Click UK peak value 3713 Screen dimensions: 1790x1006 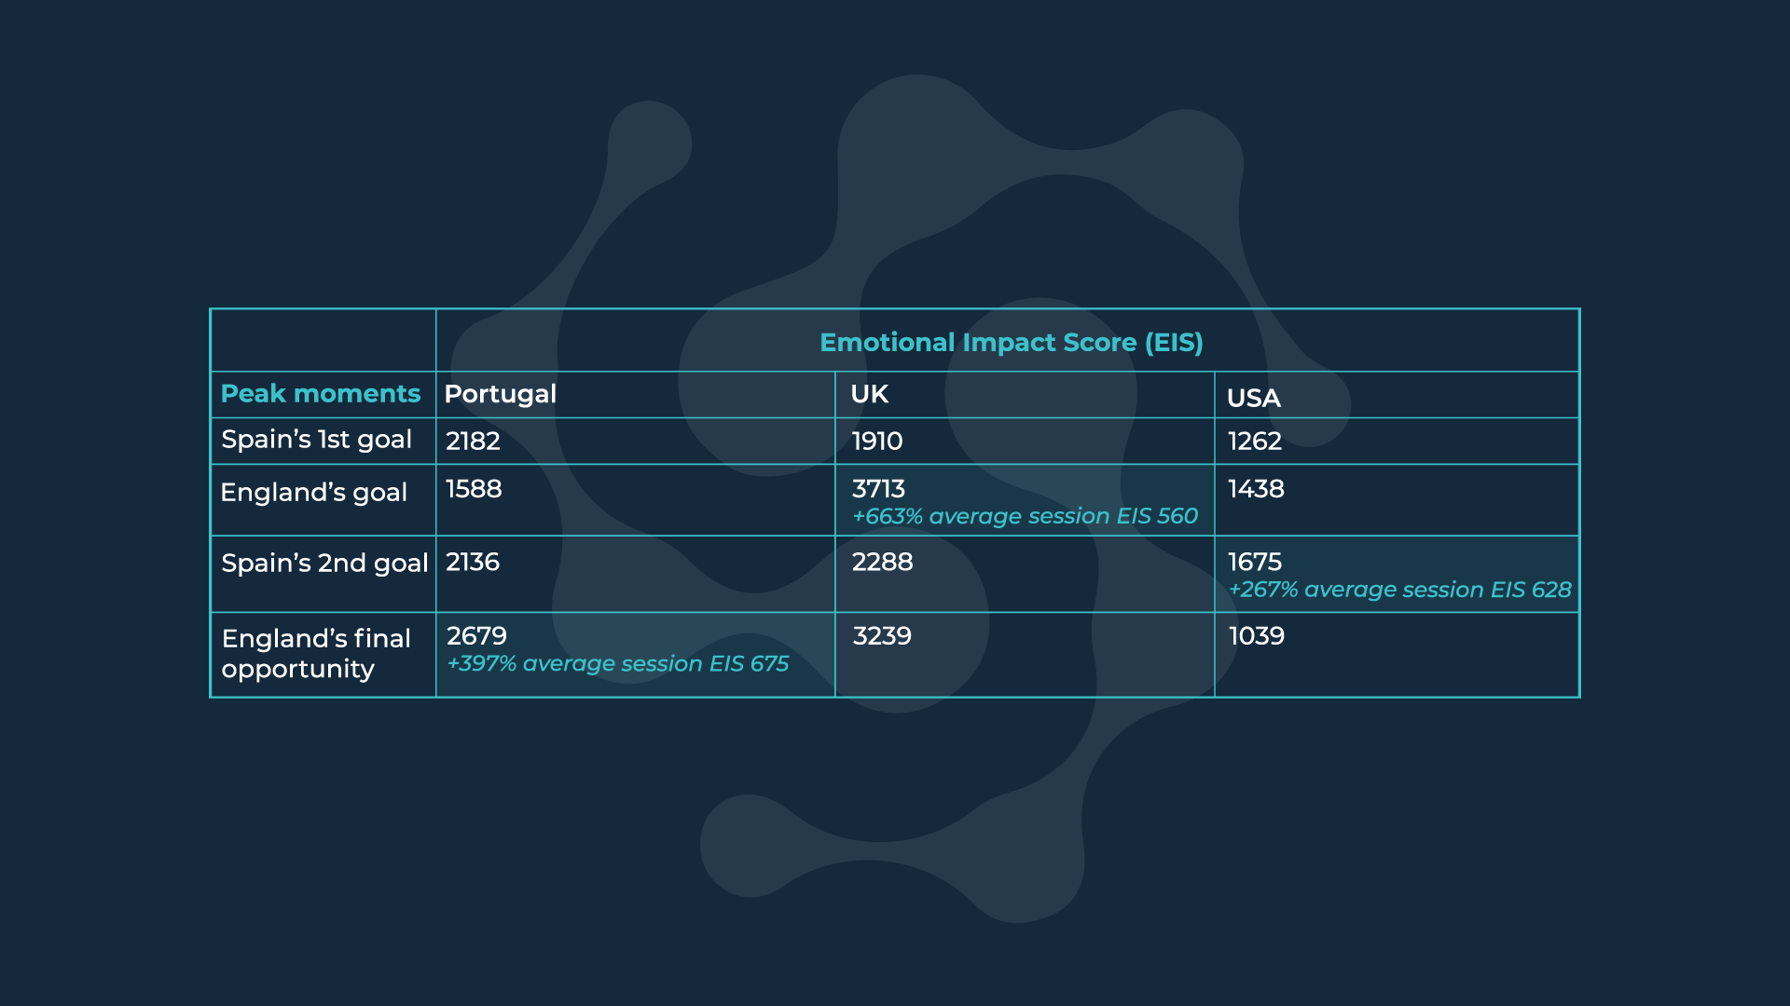click(x=878, y=489)
